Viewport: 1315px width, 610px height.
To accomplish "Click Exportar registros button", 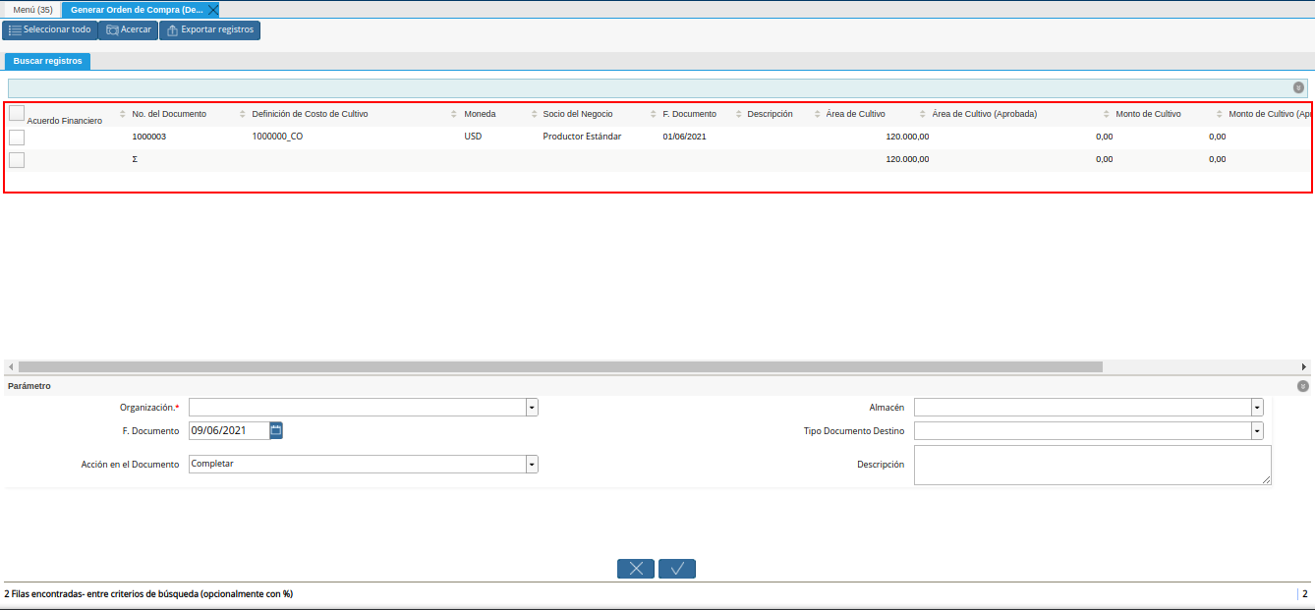I will (209, 30).
